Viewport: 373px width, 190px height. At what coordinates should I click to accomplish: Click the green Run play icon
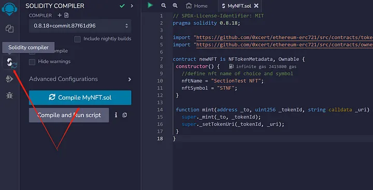(x=150, y=5)
